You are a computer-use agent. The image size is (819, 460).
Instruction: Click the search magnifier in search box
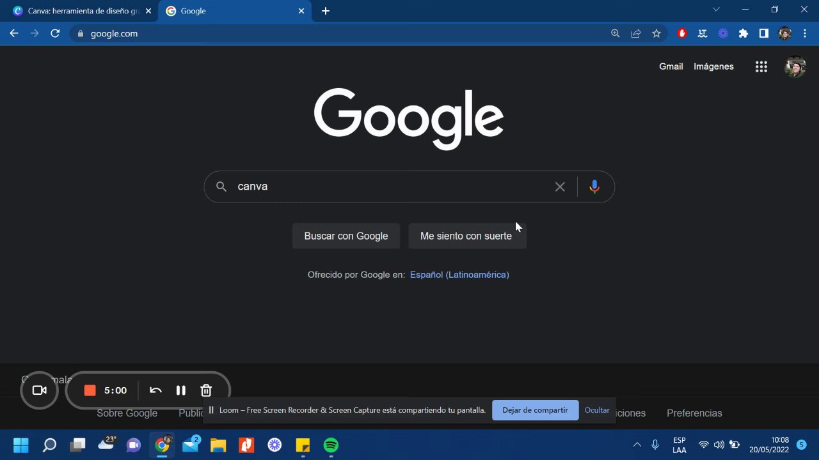click(221, 187)
